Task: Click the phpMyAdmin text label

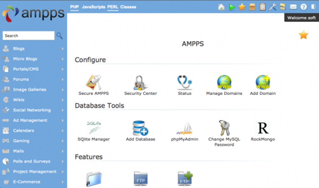Action: tap(185, 139)
